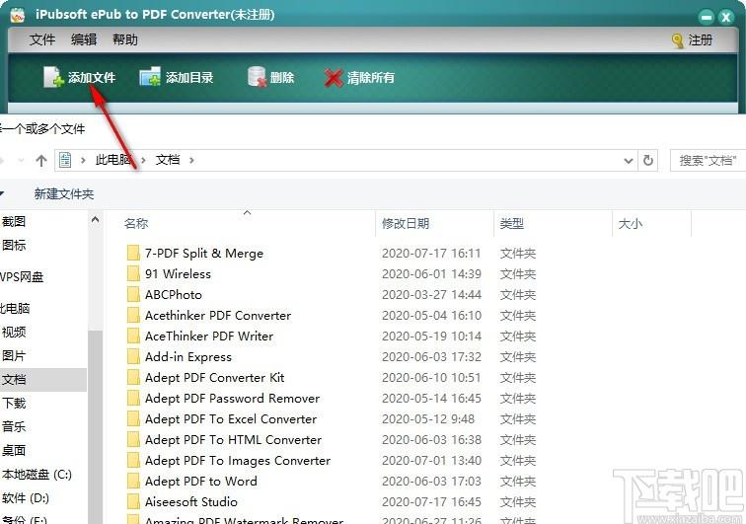Click folder icon of AceThinker PDF Writer
Screen dimensions: 746x524
[x=133, y=336]
